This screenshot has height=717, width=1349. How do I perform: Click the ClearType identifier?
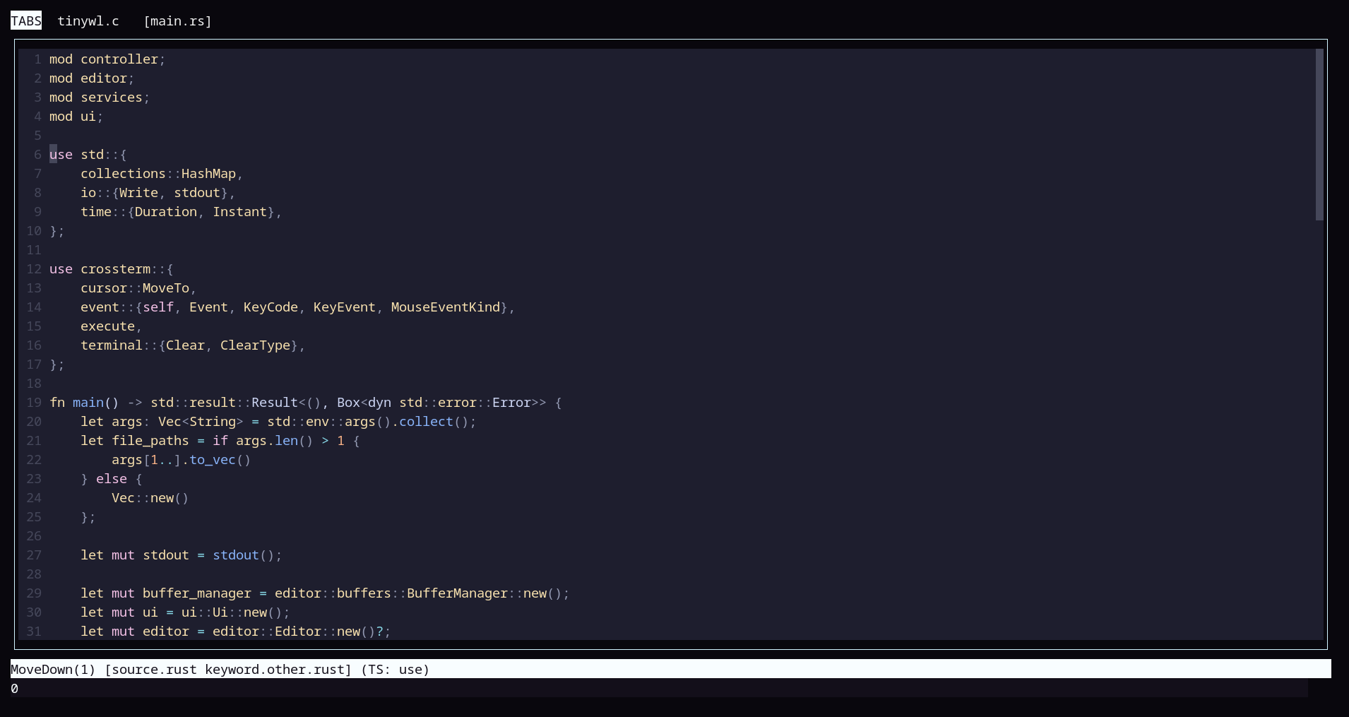tap(255, 345)
